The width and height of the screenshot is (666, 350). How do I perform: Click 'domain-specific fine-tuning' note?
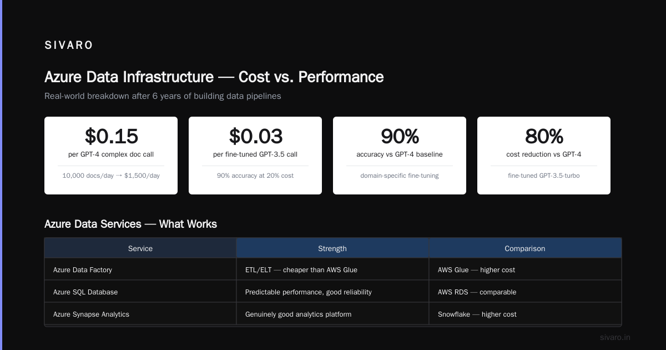[400, 176]
